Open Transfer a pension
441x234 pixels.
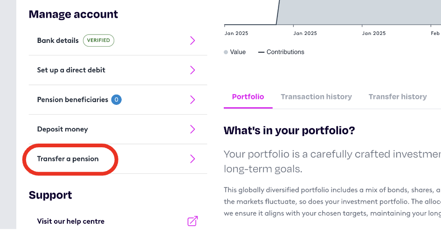pyautogui.click(x=68, y=159)
